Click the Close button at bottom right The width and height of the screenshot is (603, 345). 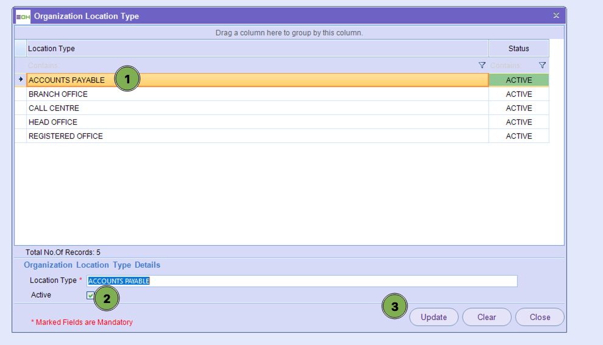pyautogui.click(x=540, y=317)
